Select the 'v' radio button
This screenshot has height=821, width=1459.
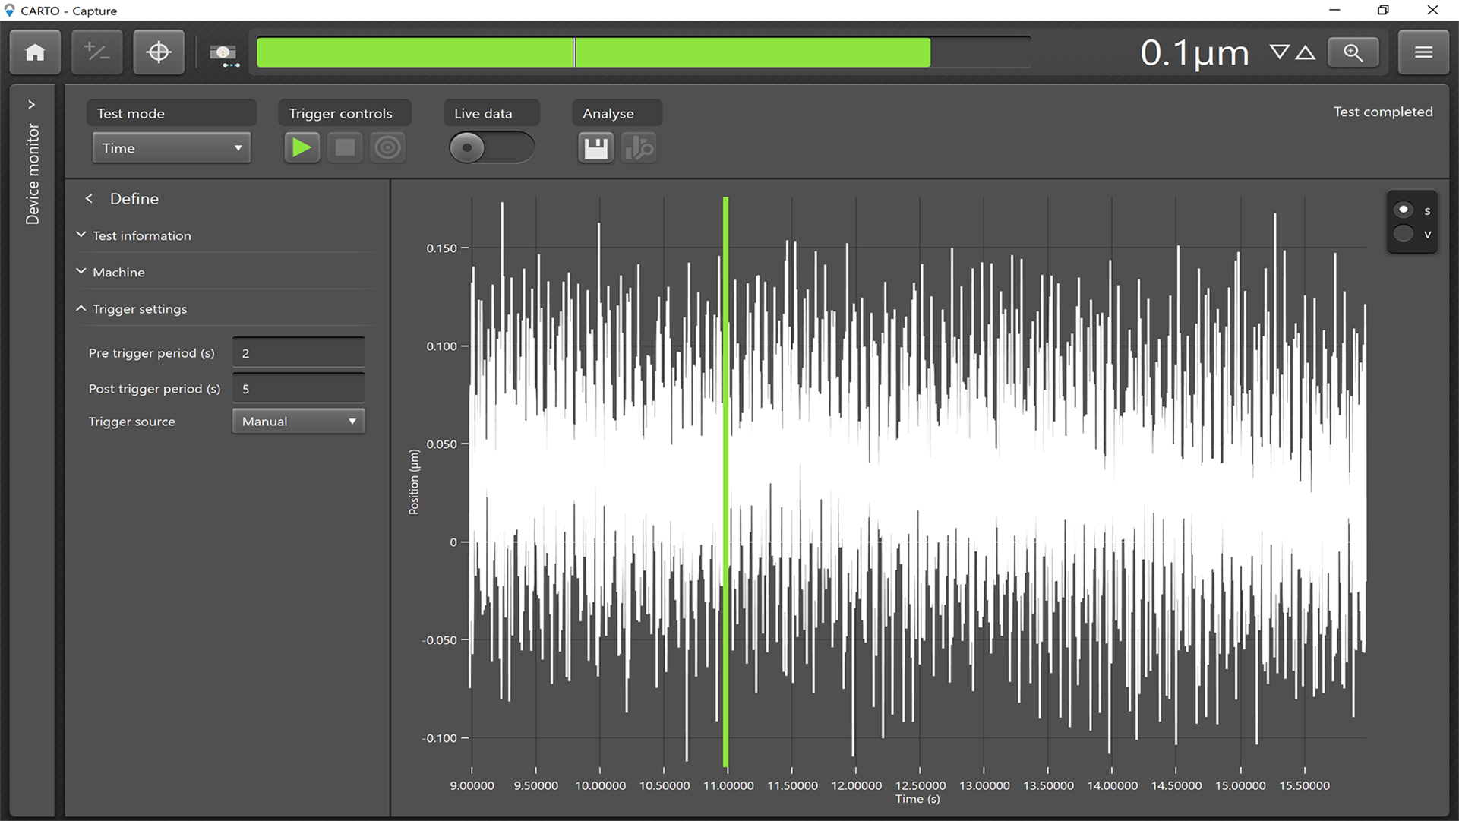[x=1404, y=234]
